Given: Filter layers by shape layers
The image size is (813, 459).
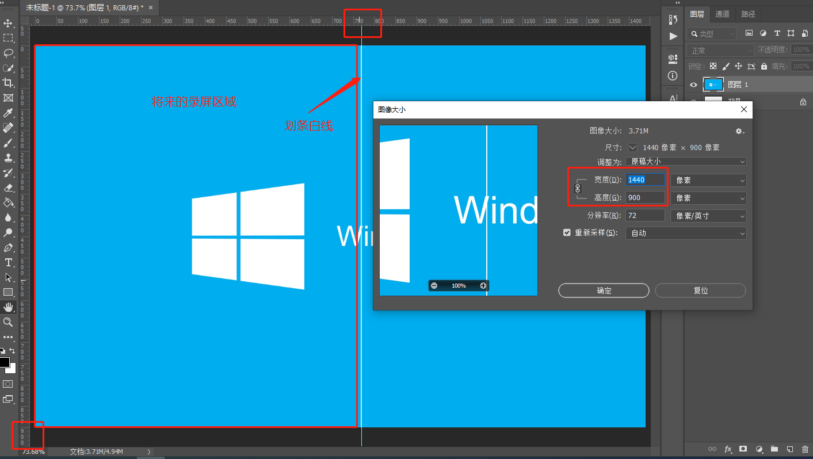Looking at the screenshot, I should pyautogui.click(x=791, y=33).
